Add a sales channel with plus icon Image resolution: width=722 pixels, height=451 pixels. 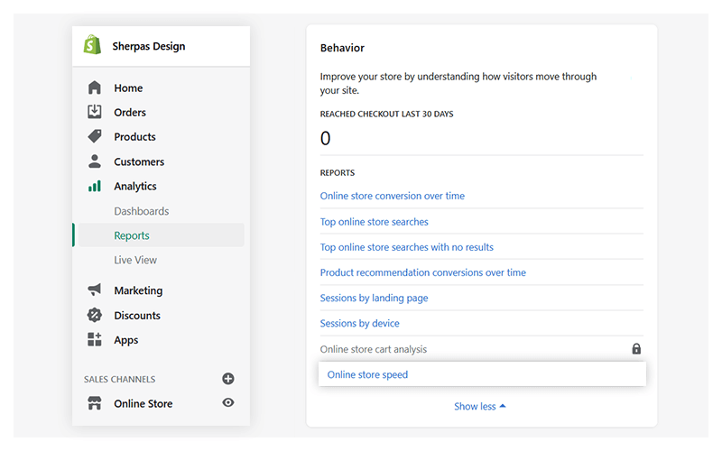pyautogui.click(x=228, y=379)
